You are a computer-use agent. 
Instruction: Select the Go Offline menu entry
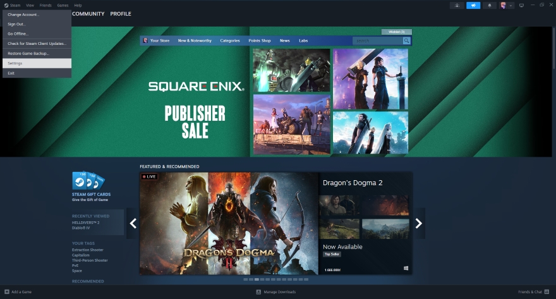point(37,34)
